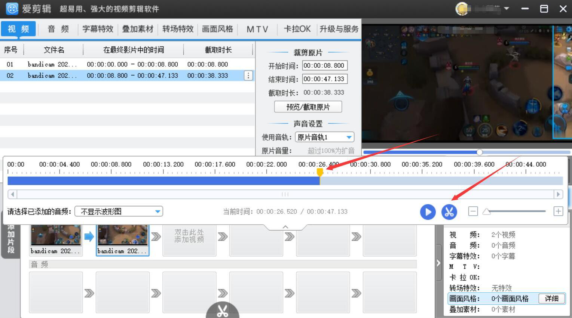
Task: Select clip row 02 in the video list
Action: pyautogui.click(x=127, y=75)
